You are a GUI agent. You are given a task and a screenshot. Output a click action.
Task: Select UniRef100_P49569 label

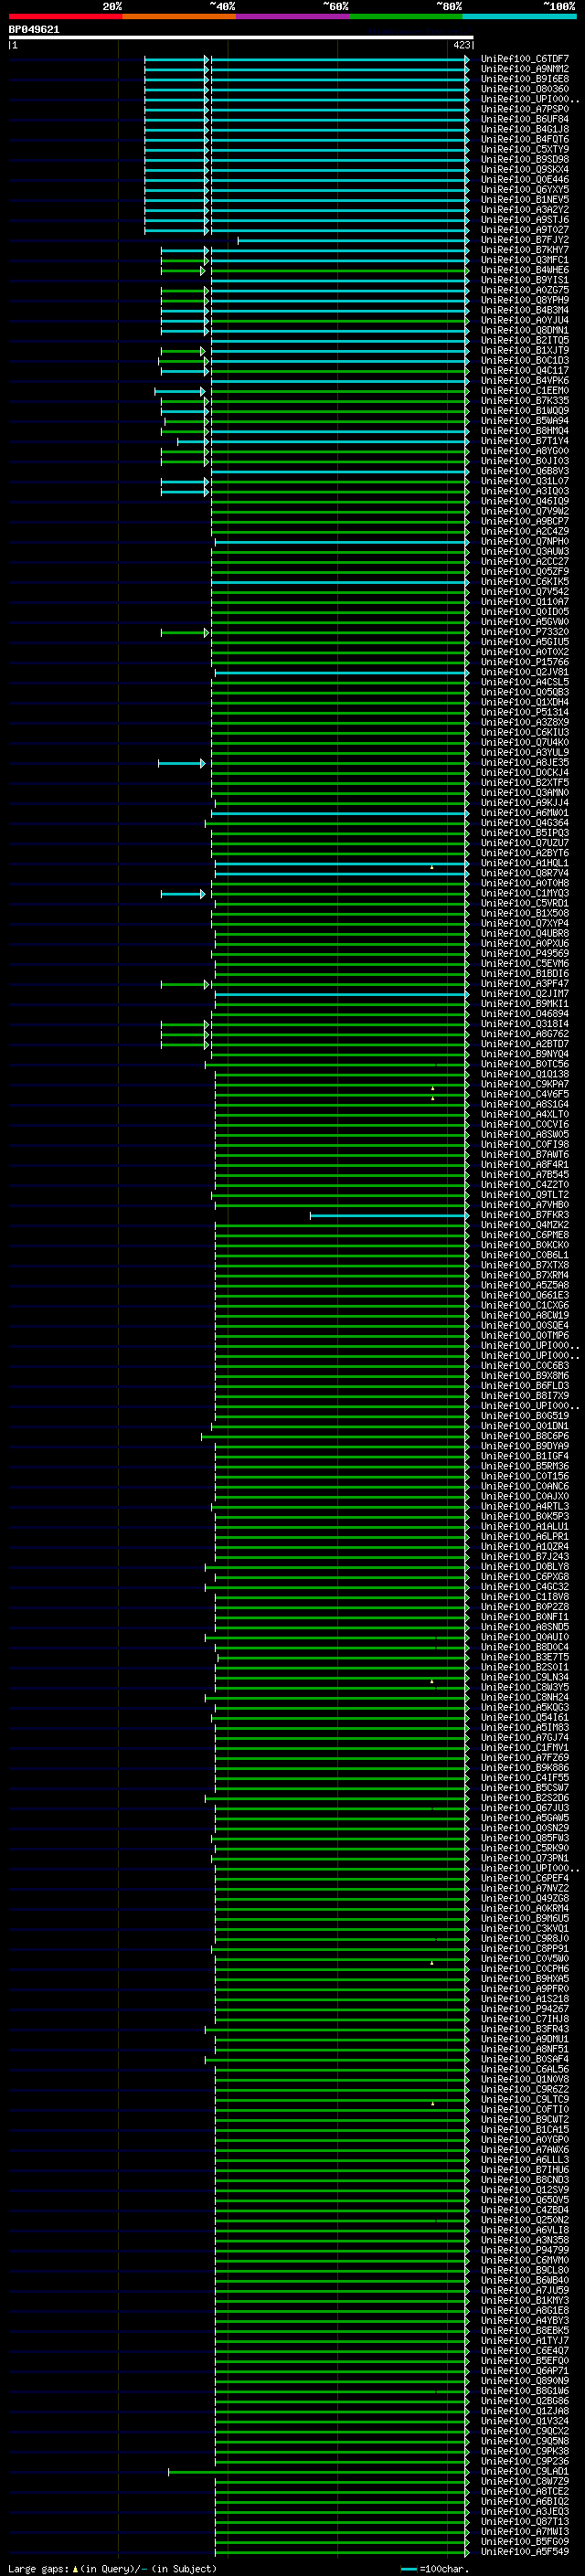(x=524, y=953)
